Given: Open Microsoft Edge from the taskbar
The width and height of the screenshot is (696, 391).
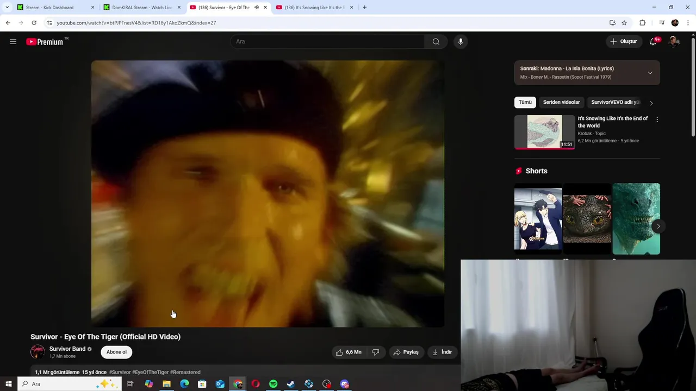Looking at the screenshot, I should point(184,384).
